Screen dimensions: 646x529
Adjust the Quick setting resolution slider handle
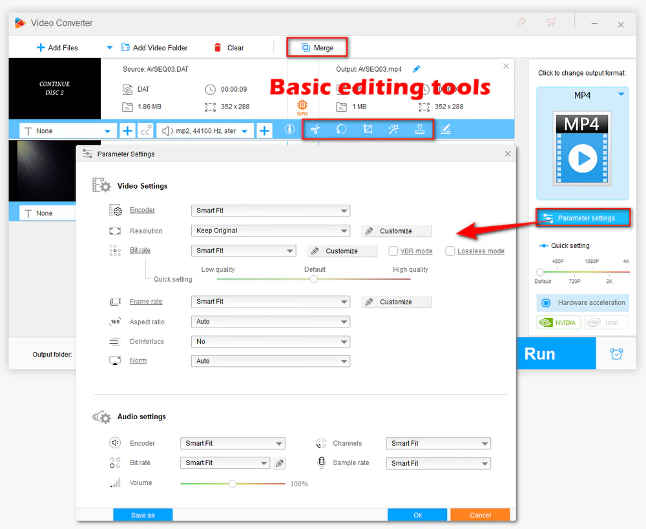[x=540, y=272]
